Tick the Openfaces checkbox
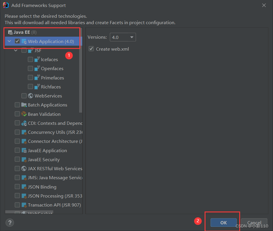Viewport: 273px width, 231px height. tap(30, 68)
